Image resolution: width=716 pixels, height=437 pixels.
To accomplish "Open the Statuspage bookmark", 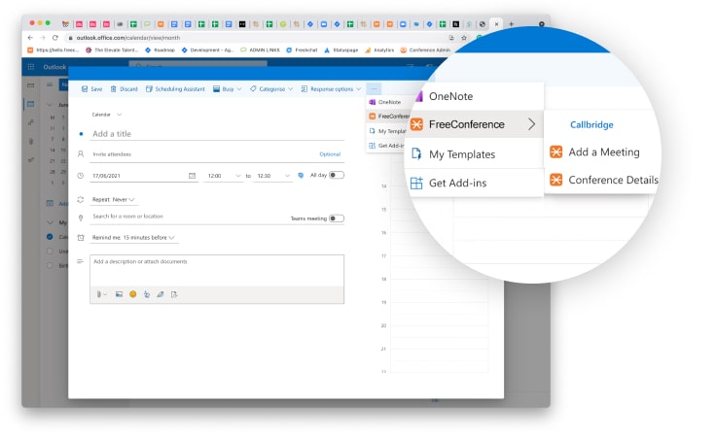I will click(341, 50).
